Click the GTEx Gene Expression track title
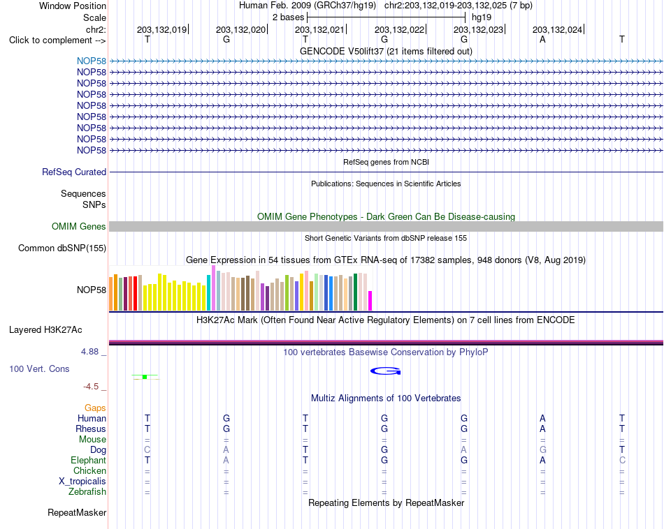 386,260
